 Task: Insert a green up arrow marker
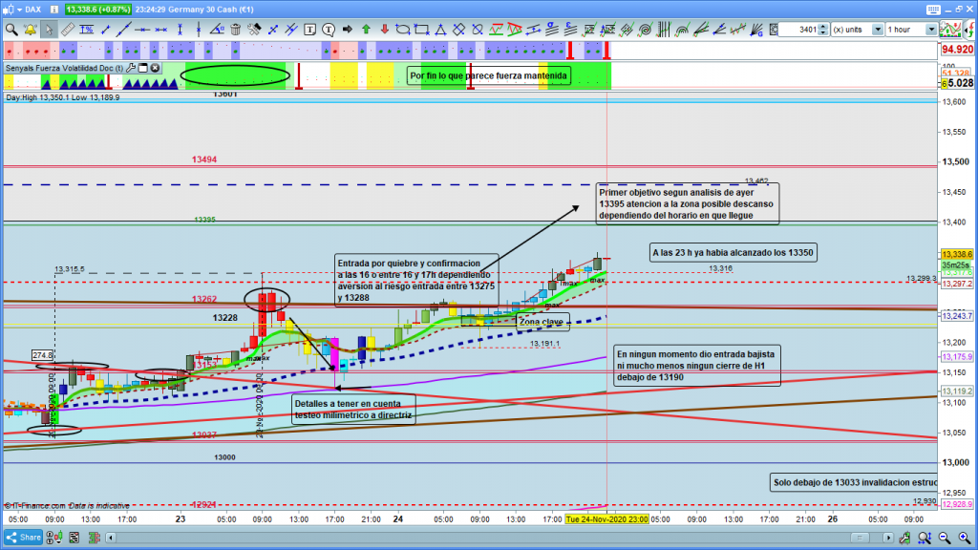point(364,29)
